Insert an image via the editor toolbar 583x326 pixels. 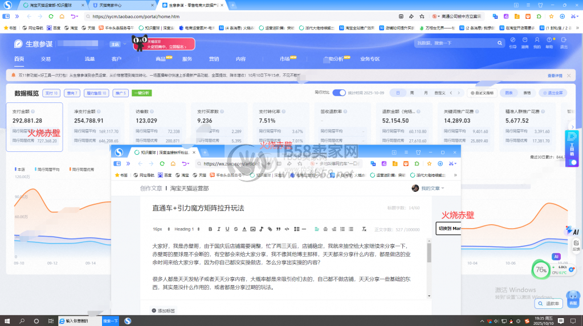pyautogui.click(x=253, y=229)
